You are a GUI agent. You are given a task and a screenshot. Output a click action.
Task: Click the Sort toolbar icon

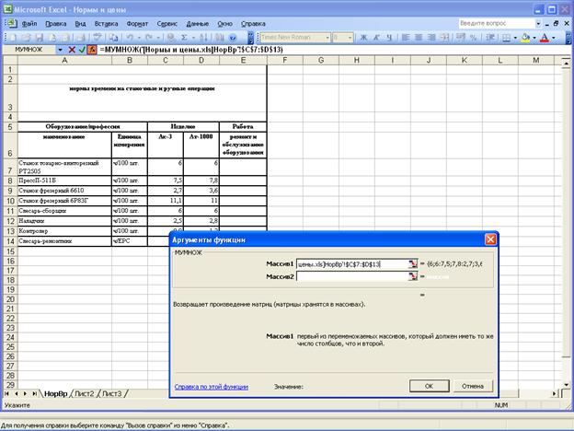[x=204, y=38]
